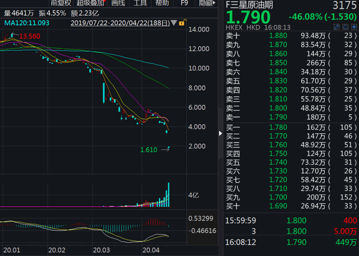Viewport: 359px width, 256px height.
Task: Select the 买三 bid row at 1.760
Action: point(291,145)
